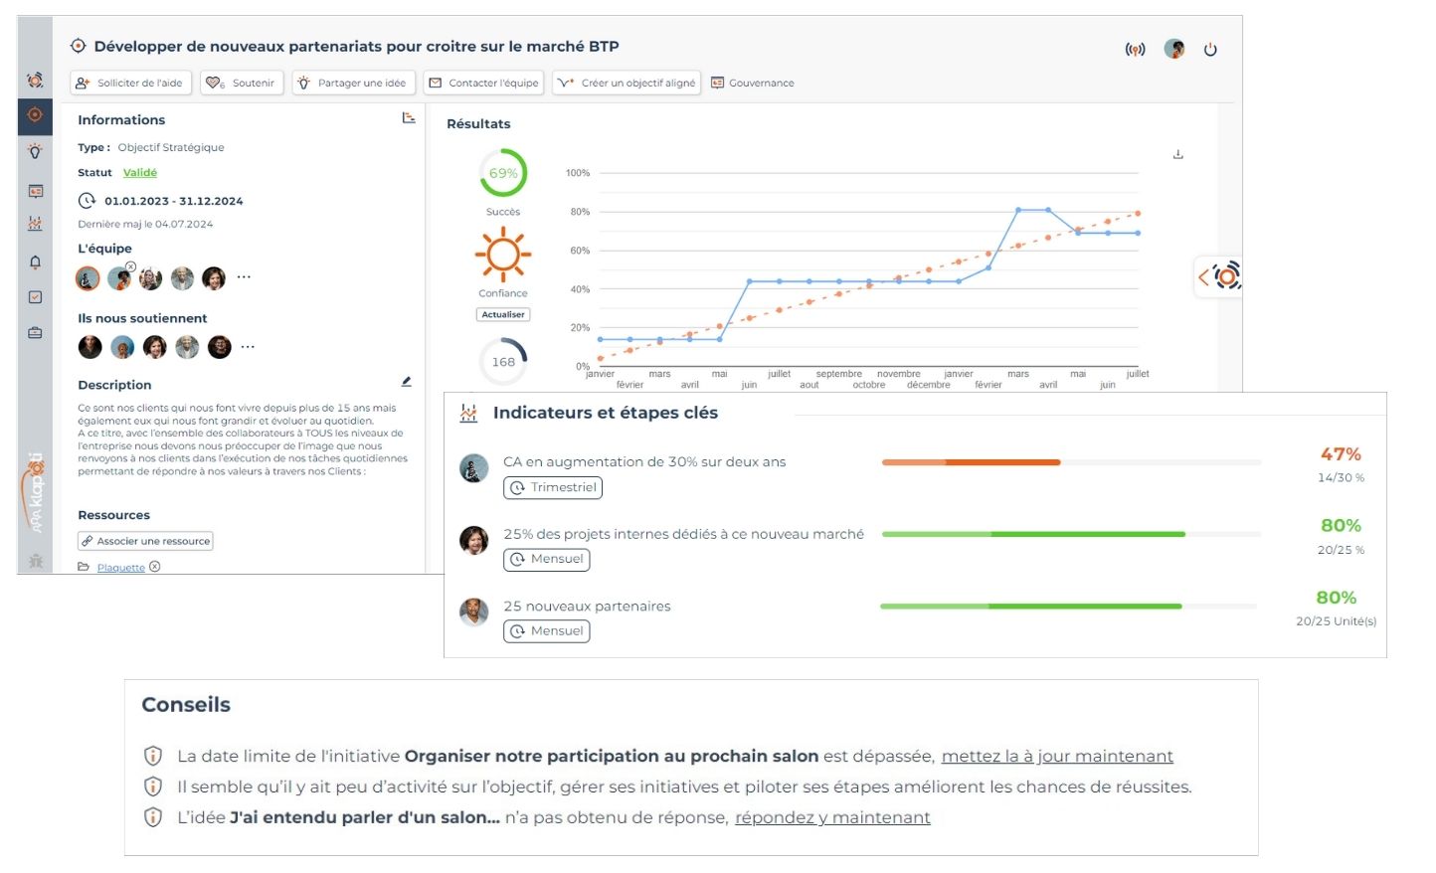Open the notifications bell in sidebar
Viewport: 1436px width, 873px height.
point(35,262)
